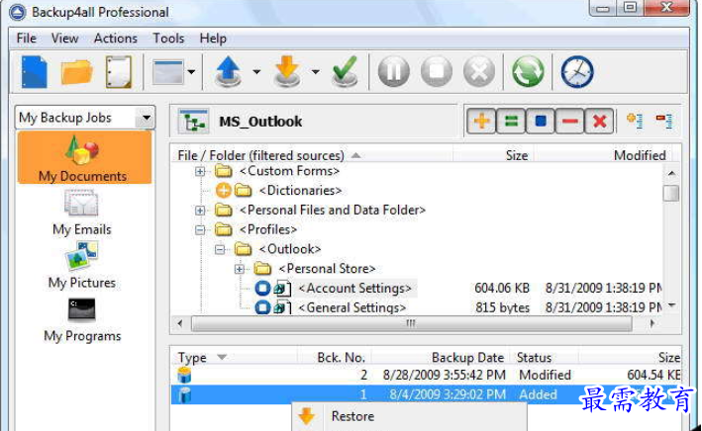Open the Actions menu
702x431 pixels.
point(116,39)
